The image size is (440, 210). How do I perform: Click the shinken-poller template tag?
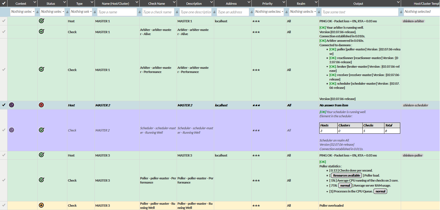click(412, 155)
